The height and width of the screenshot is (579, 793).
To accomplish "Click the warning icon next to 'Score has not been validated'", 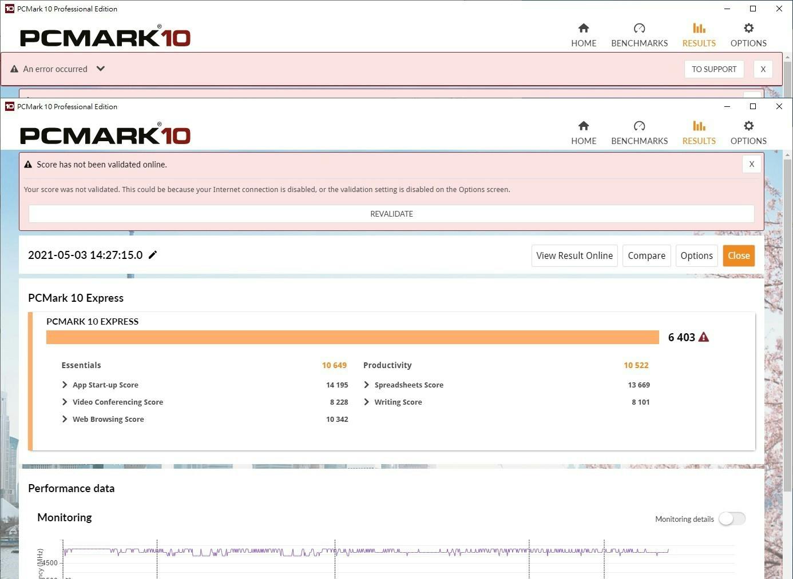I will point(28,165).
